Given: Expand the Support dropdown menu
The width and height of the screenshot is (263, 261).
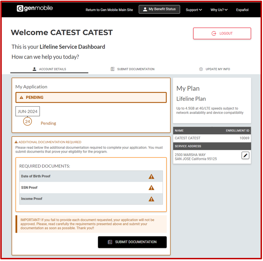Looking at the screenshot, I should pyautogui.click(x=194, y=10).
